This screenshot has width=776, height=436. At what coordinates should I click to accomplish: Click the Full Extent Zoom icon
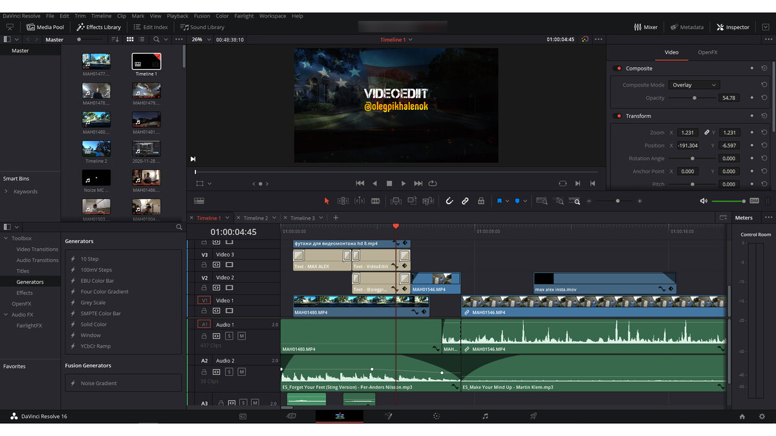542,201
